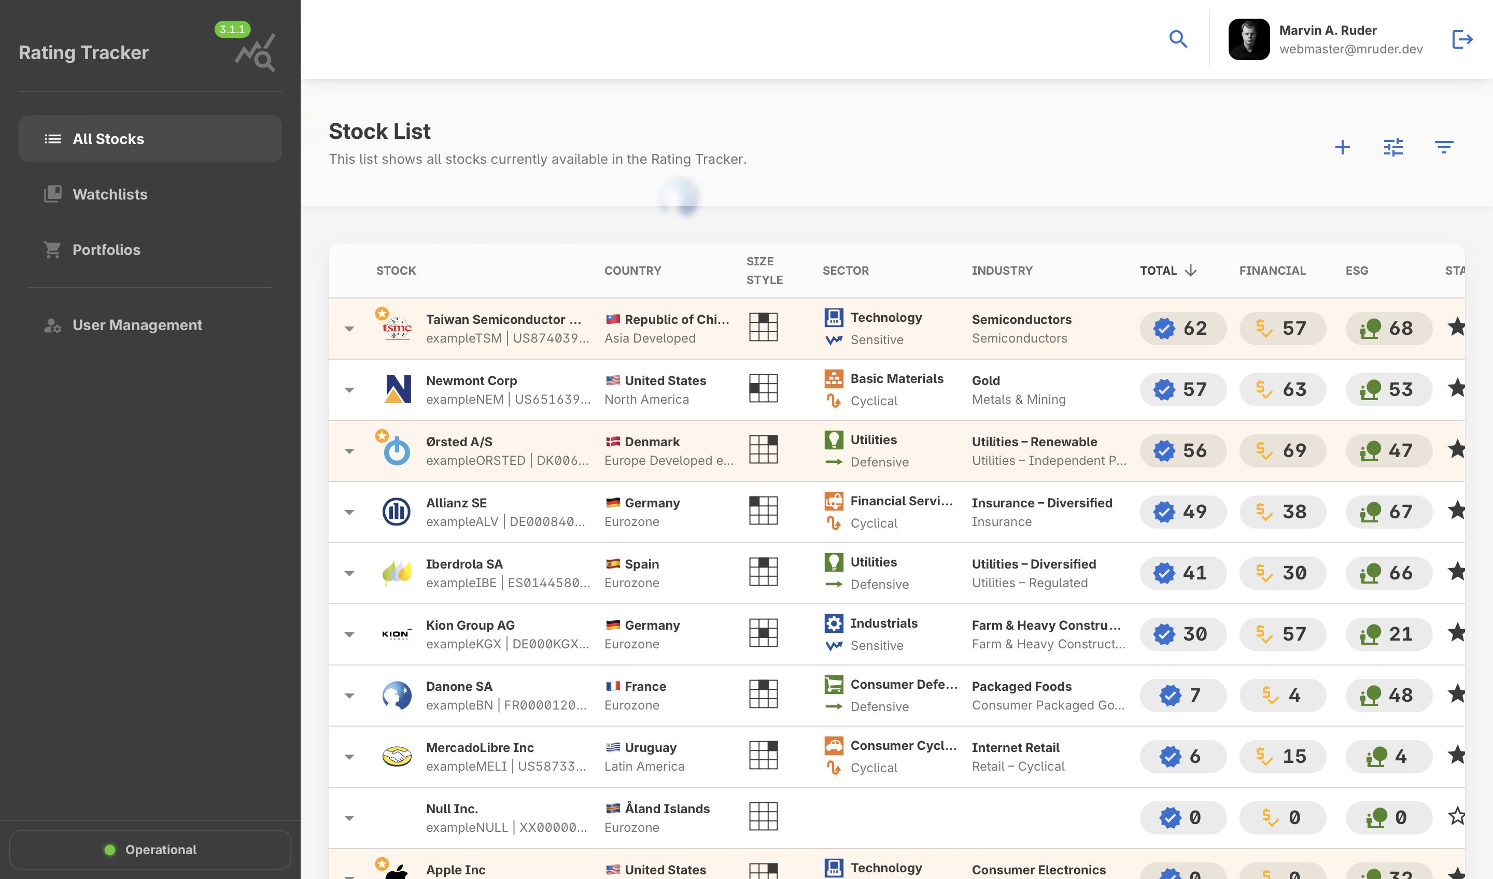This screenshot has width=1493, height=879.
Task: Click Newmont Corp size style box
Action: [763, 389]
